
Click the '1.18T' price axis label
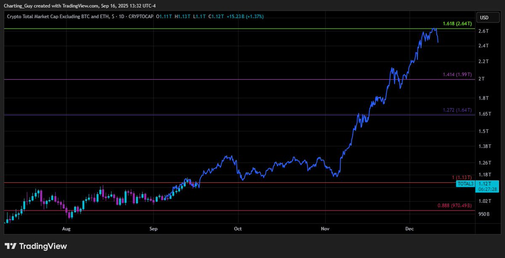[x=485, y=175]
